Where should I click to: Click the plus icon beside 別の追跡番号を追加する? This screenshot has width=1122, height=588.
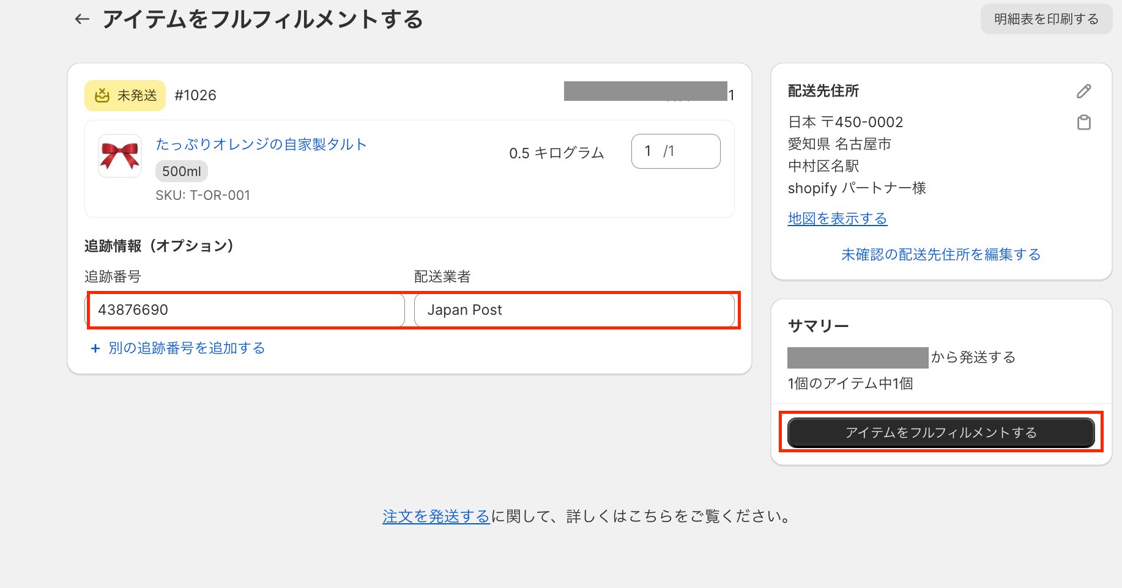pos(95,348)
